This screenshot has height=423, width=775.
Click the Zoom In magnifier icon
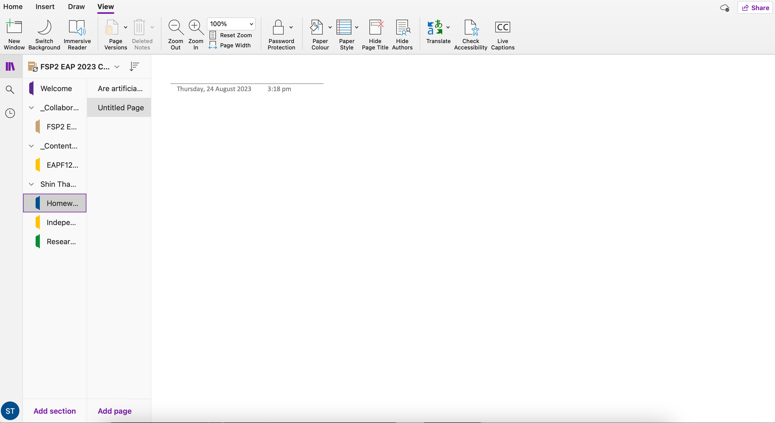point(196,27)
